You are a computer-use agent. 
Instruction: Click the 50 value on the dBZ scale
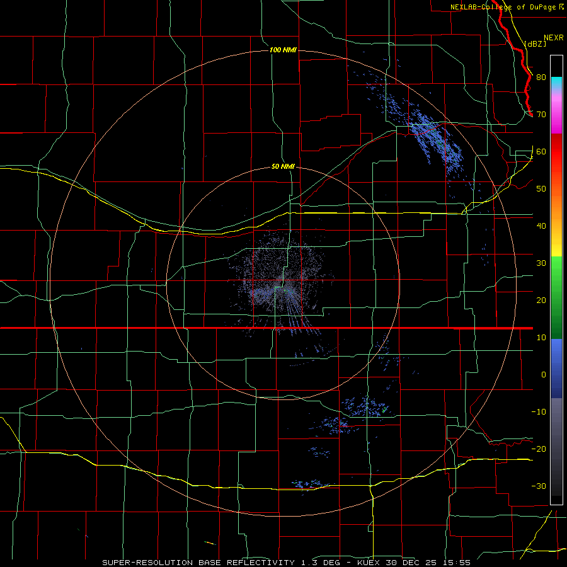click(x=541, y=189)
